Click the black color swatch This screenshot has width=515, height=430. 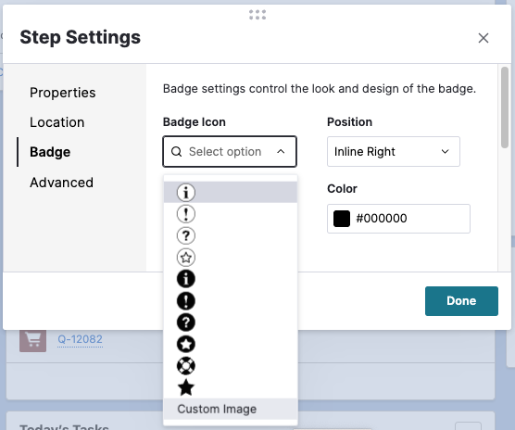pos(342,219)
